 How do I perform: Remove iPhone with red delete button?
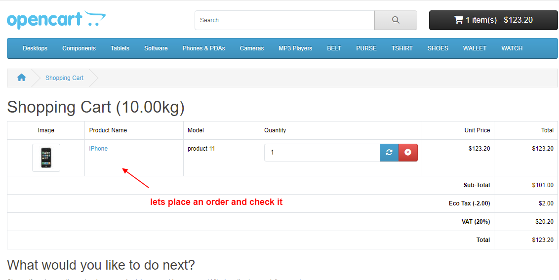[x=408, y=152]
